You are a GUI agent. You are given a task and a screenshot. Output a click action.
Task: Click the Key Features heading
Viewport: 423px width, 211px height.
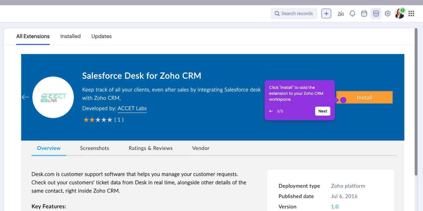(49, 206)
